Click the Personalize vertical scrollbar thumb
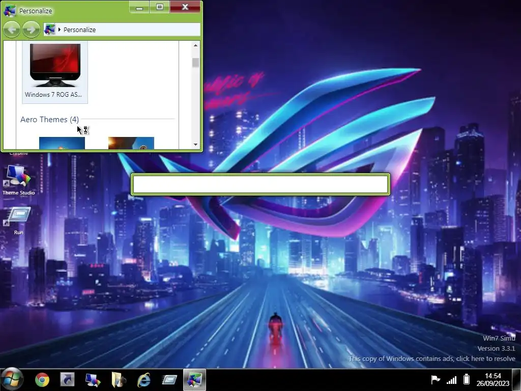This screenshot has height=391, width=521. coord(195,63)
